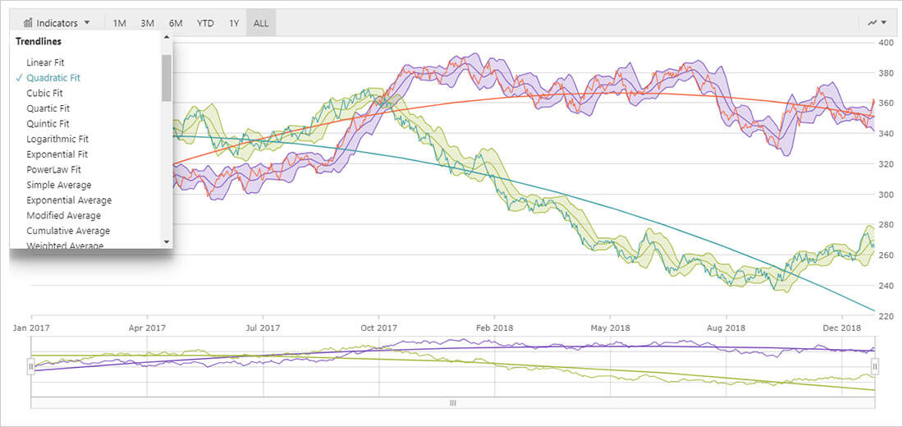Show the 1Y time range

(234, 23)
